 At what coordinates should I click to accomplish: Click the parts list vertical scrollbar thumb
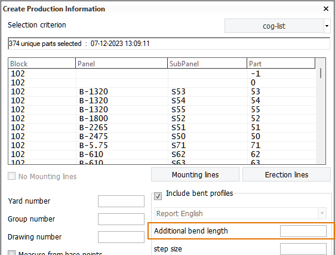coord(321,73)
